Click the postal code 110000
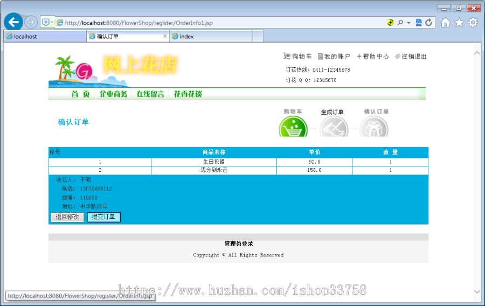 click(88, 198)
